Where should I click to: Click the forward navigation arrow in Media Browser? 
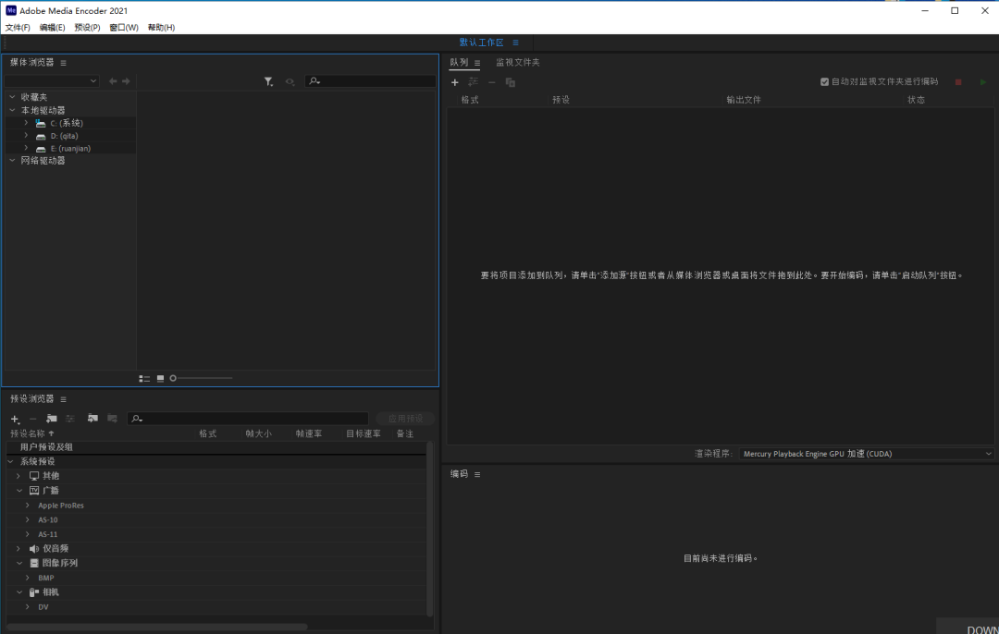126,81
